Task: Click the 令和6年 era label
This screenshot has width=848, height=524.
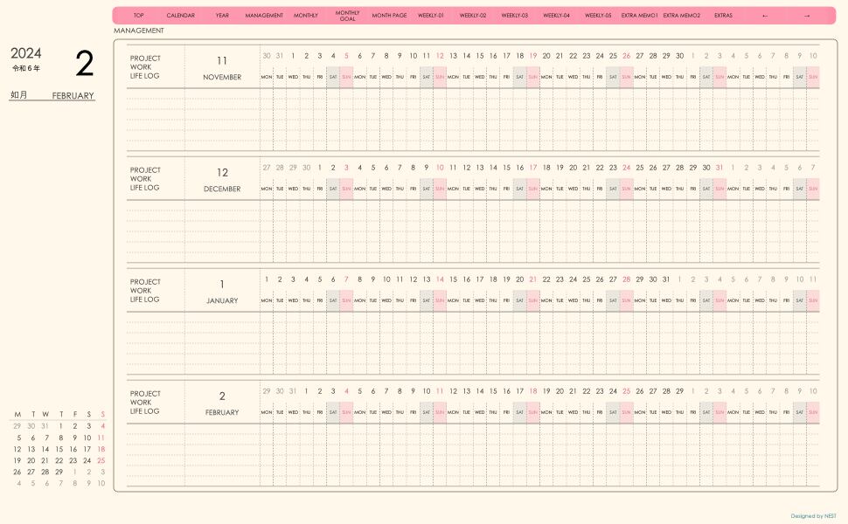Action: pos(26,69)
